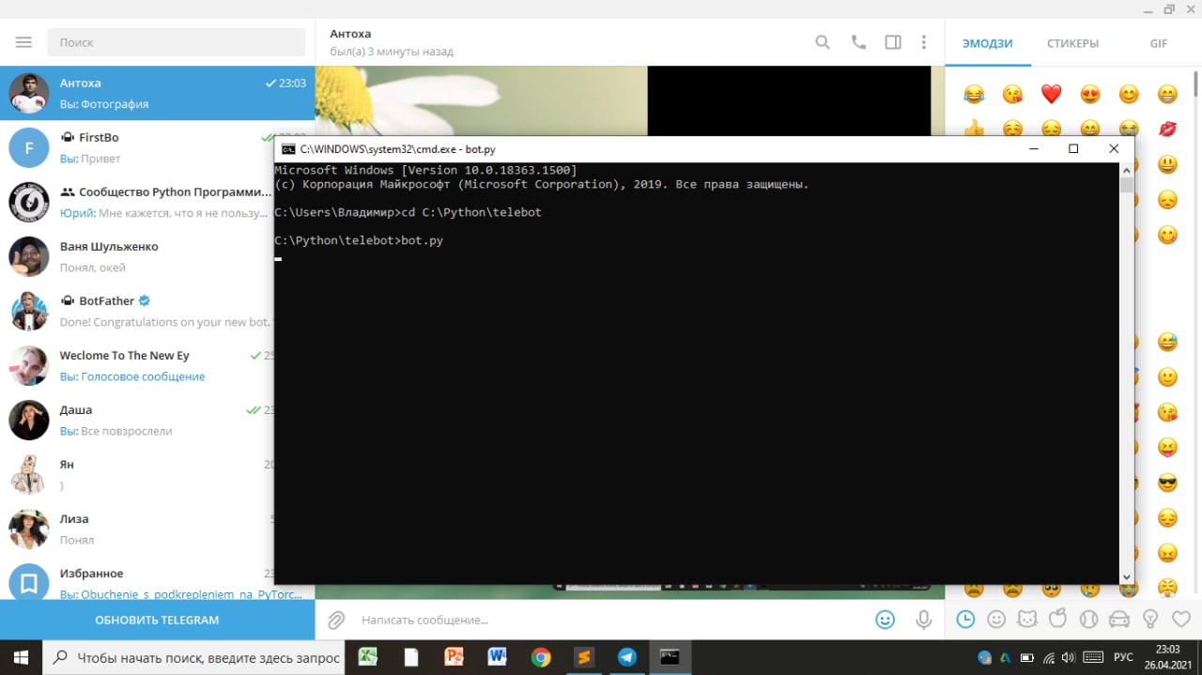Select the Эмодзи tab
This screenshot has width=1202, height=675.
click(988, 43)
